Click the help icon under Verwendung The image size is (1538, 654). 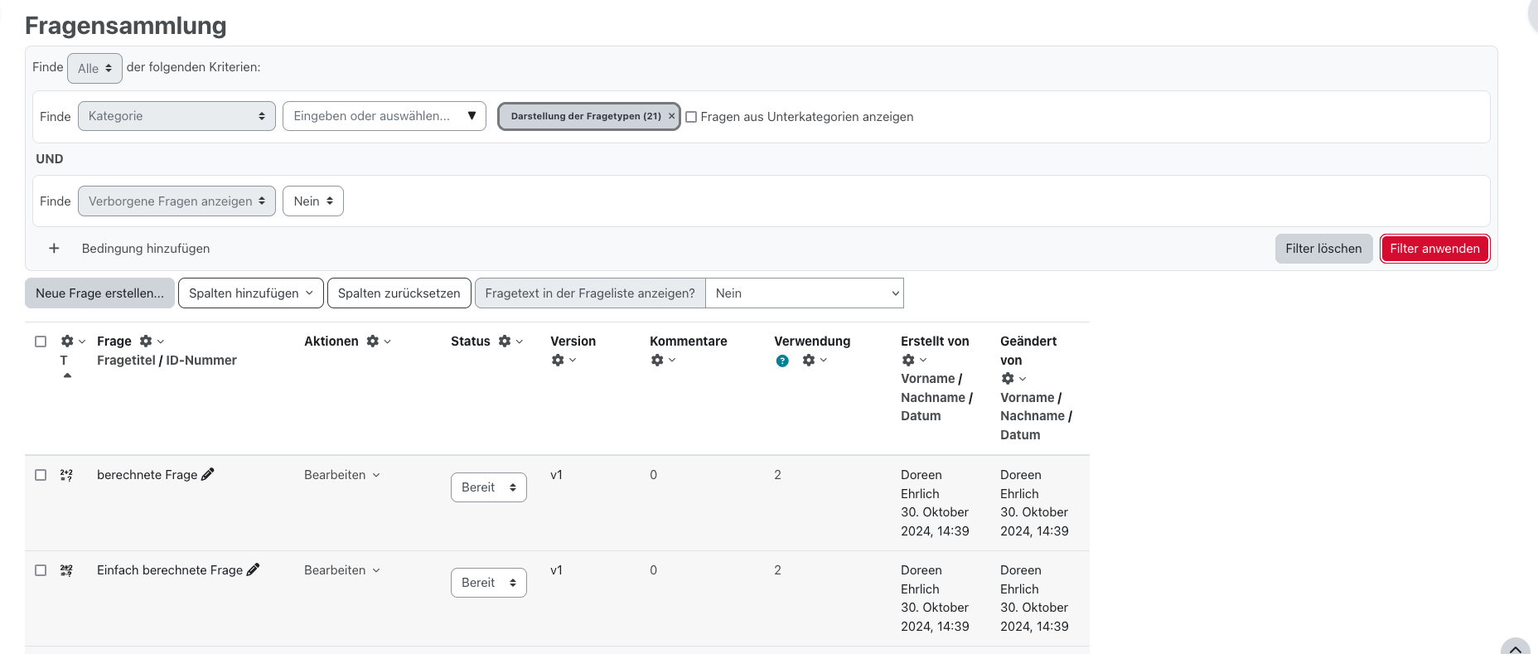[782, 361]
